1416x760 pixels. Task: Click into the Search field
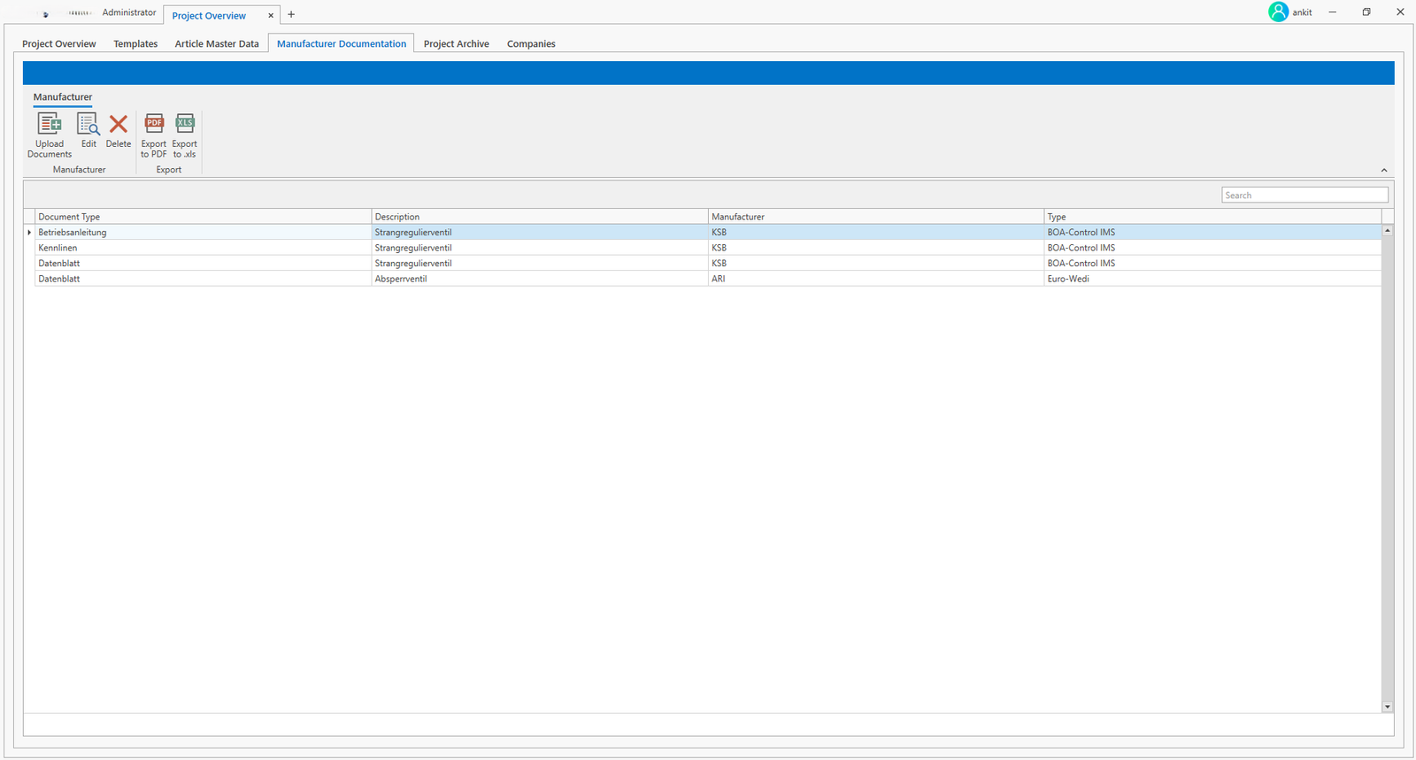pyautogui.click(x=1304, y=196)
